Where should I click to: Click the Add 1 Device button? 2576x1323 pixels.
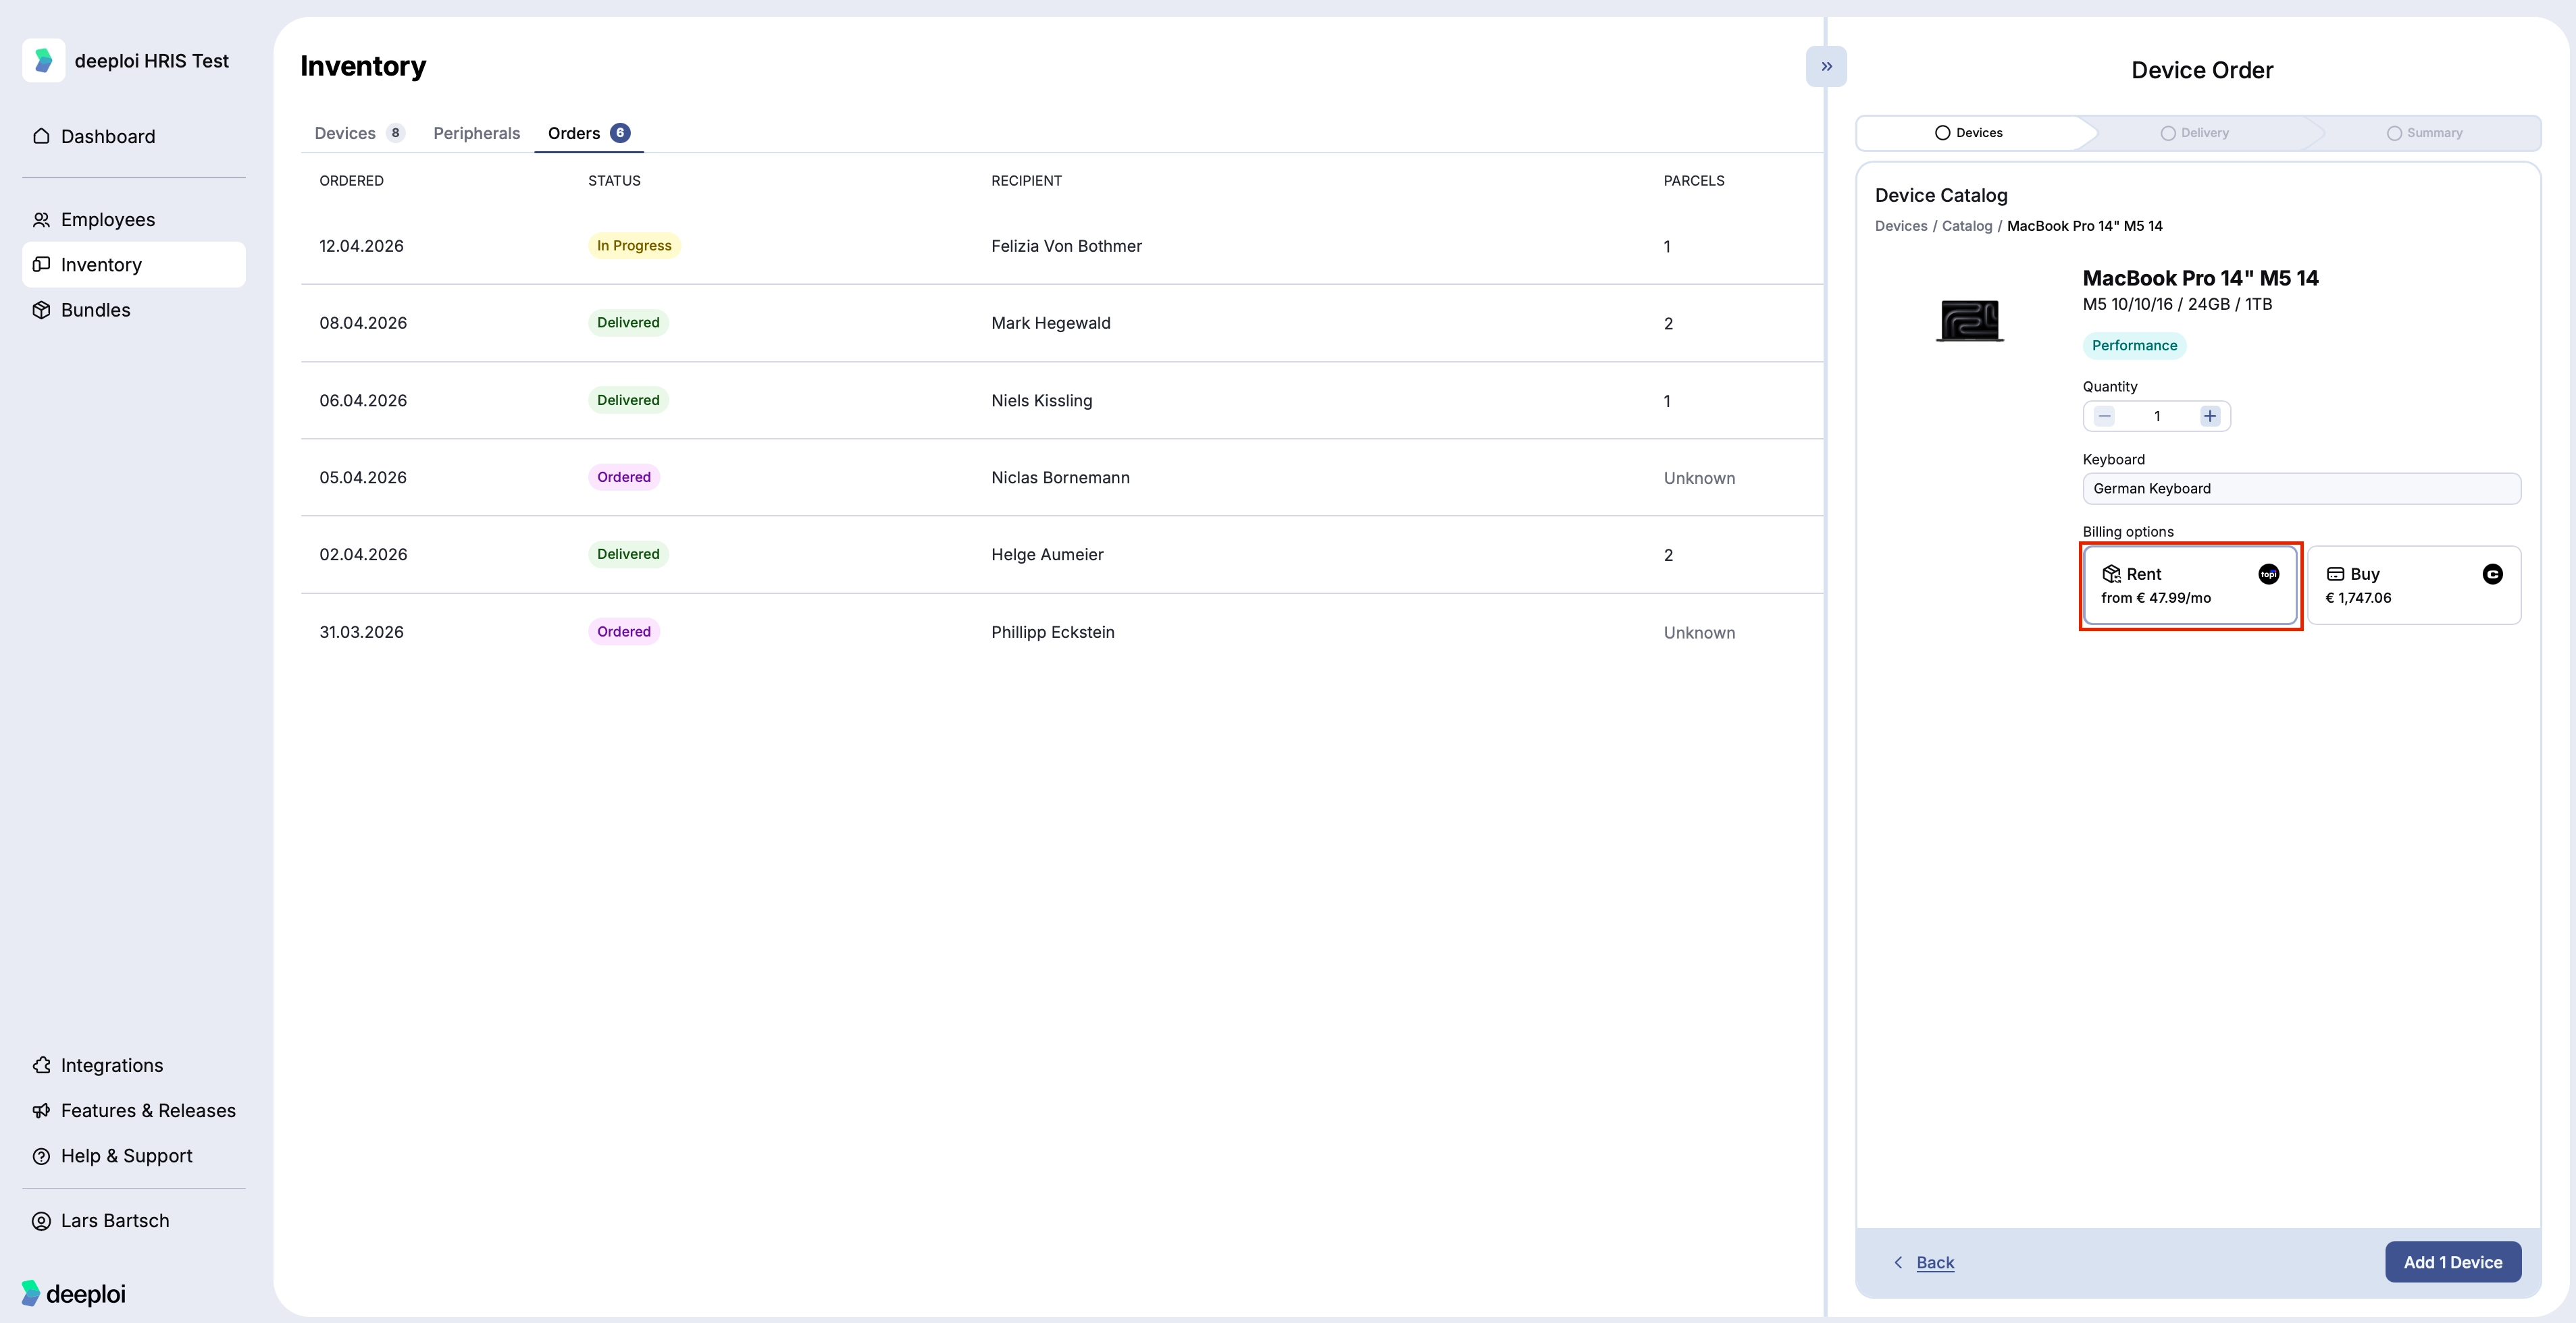[x=2453, y=1262]
